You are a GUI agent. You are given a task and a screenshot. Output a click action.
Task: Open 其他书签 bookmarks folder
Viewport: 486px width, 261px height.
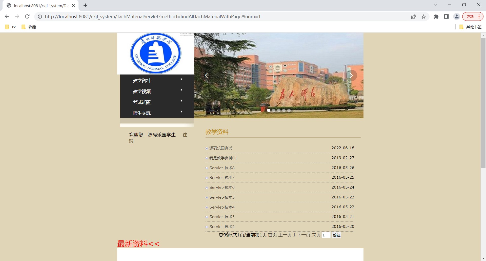coord(471,27)
